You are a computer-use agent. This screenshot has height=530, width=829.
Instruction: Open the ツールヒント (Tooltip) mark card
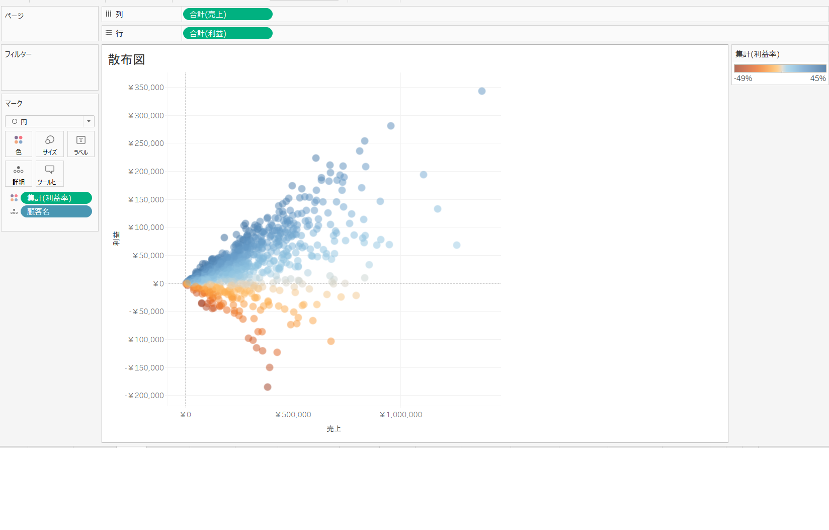[50, 174]
